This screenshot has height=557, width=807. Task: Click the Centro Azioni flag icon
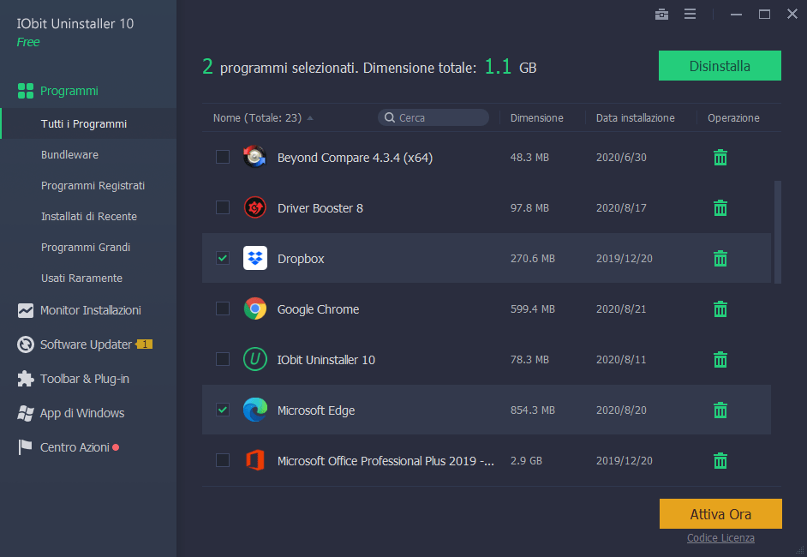click(x=25, y=446)
